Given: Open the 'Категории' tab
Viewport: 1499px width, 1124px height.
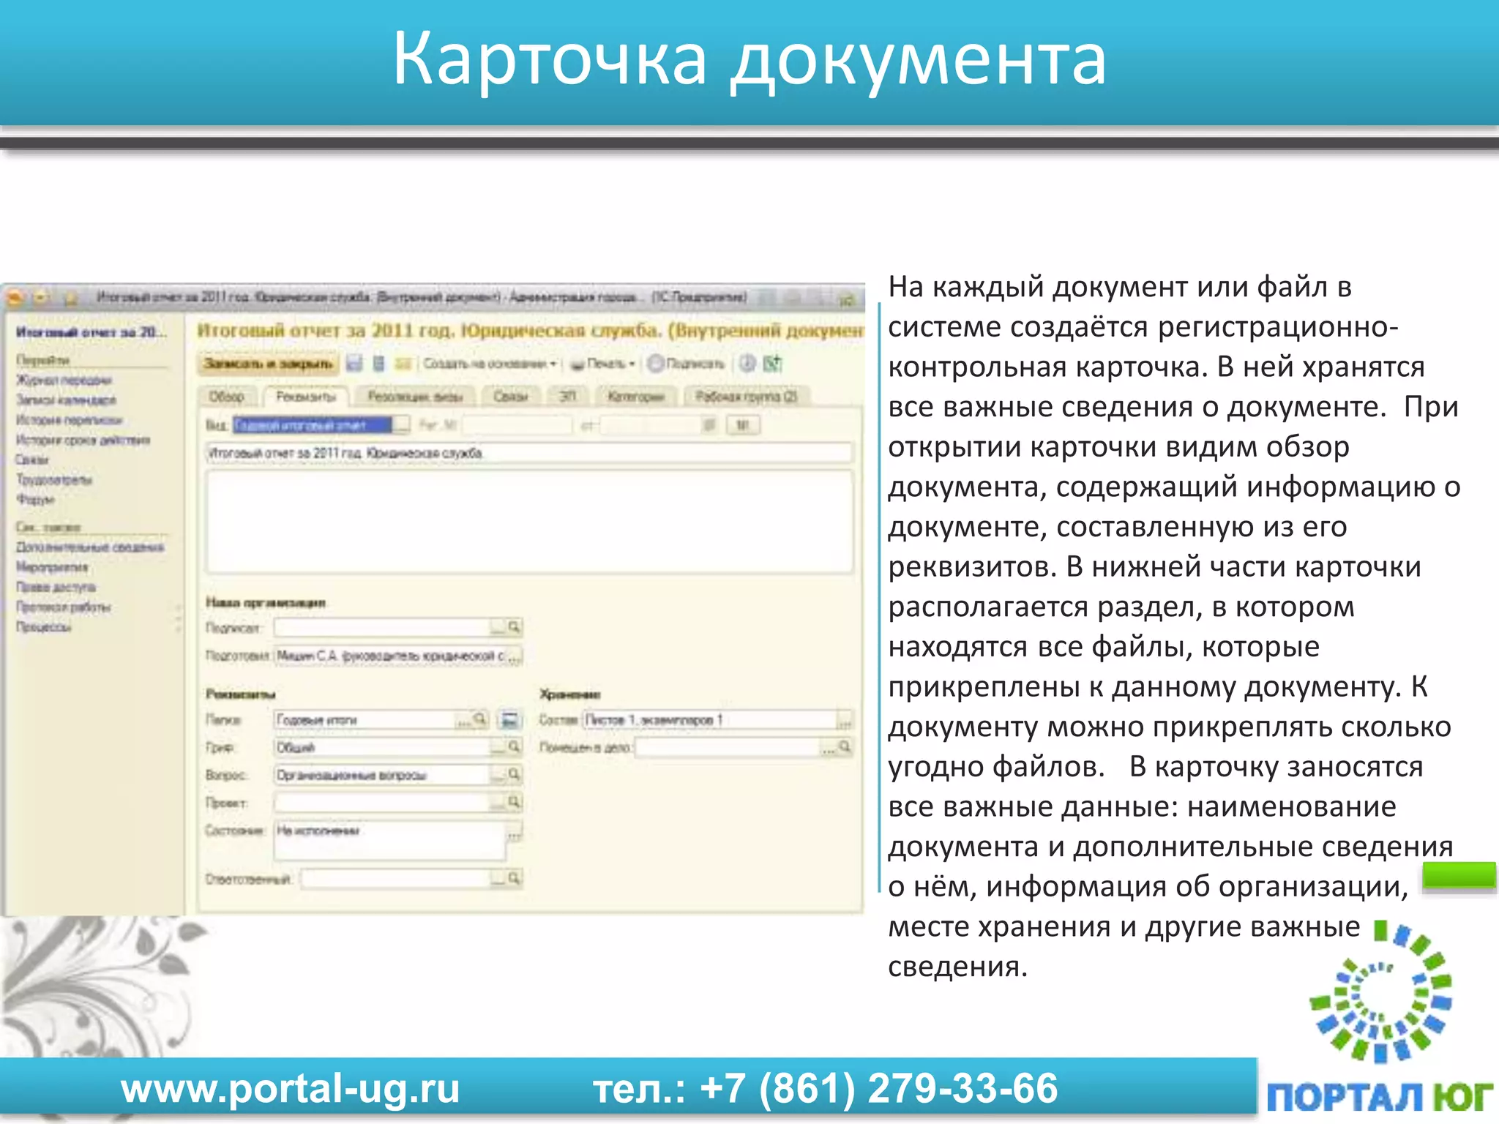Looking at the screenshot, I should [635, 397].
